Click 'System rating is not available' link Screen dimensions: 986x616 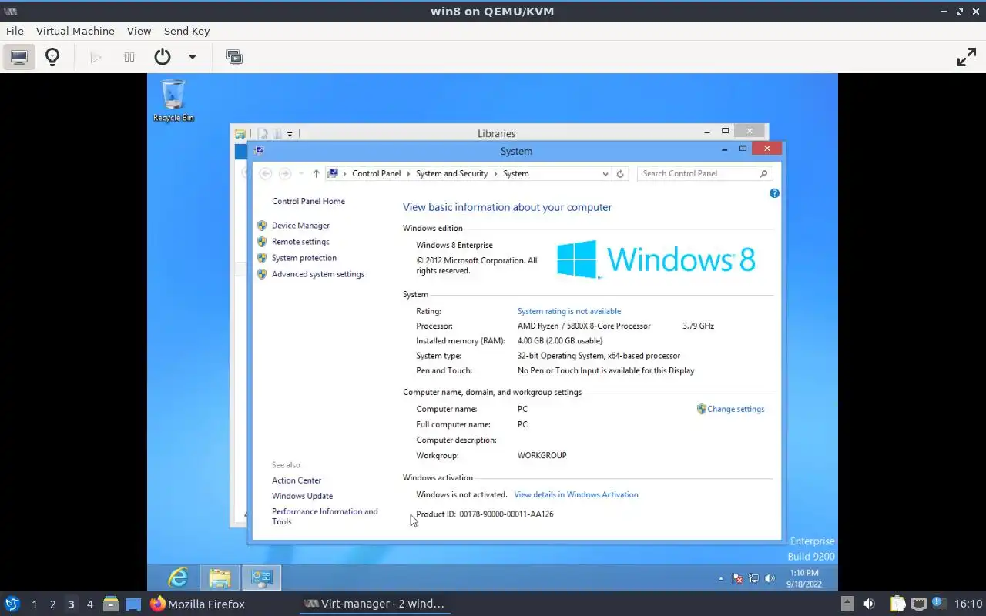[569, 312]
